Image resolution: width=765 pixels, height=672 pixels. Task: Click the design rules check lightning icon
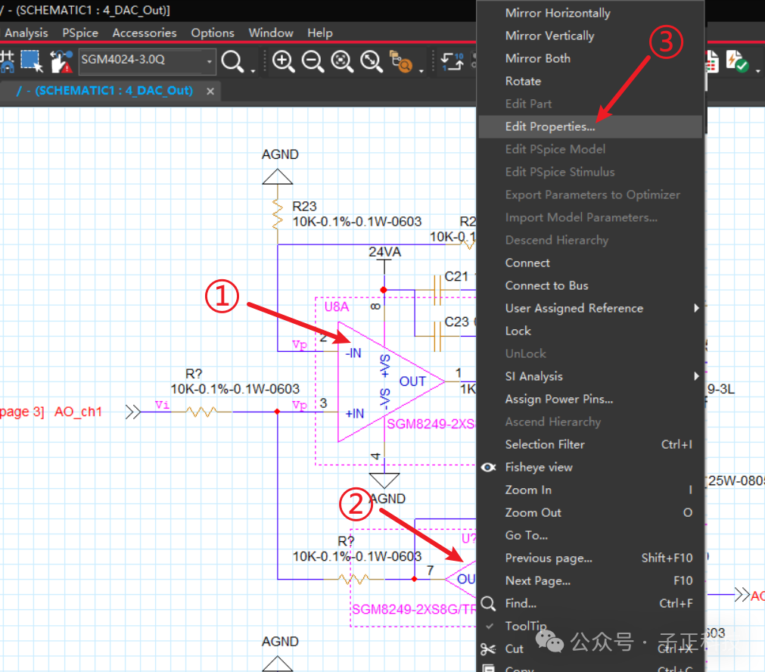pyautogui.click(x=737, y=61)
